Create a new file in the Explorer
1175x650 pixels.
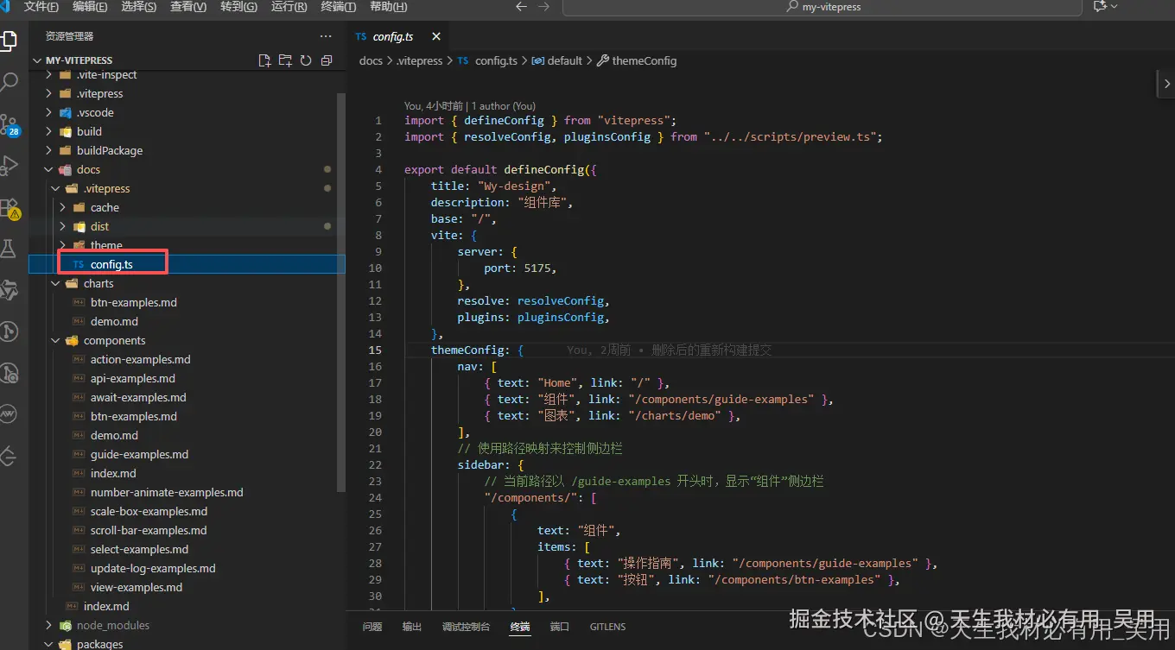click(x=265, y=60)
